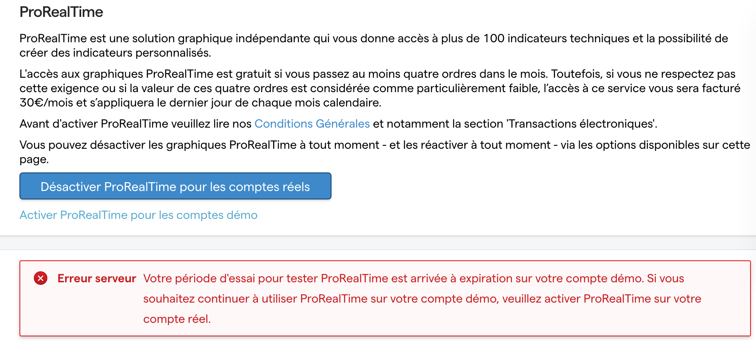Click the gray separator band above the error
Image resolution: width=756 pixels, height=344 pixels.
[378, 243]
